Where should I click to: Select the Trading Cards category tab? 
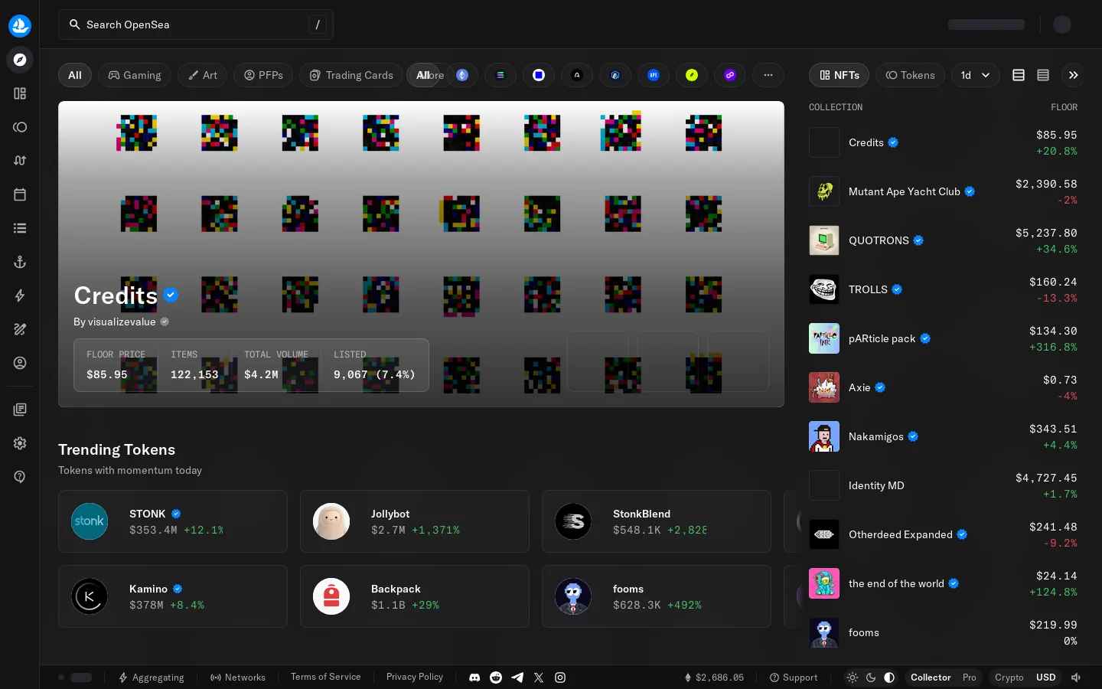pos(351,75)
